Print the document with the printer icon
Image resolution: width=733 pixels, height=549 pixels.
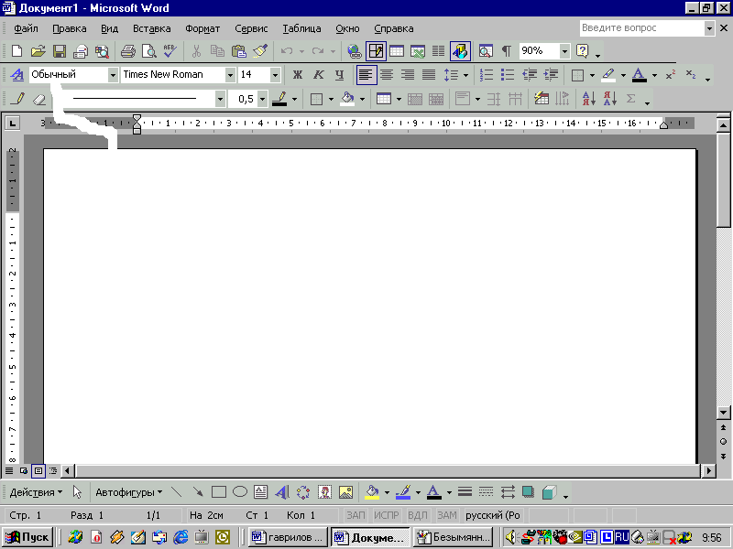tap(127, 50)
